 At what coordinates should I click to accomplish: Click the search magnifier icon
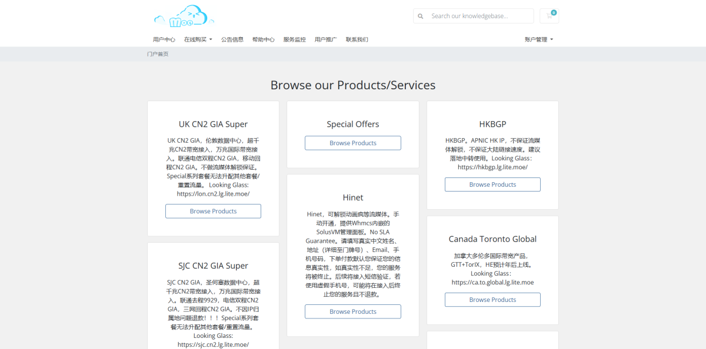[x=420, y=15]
